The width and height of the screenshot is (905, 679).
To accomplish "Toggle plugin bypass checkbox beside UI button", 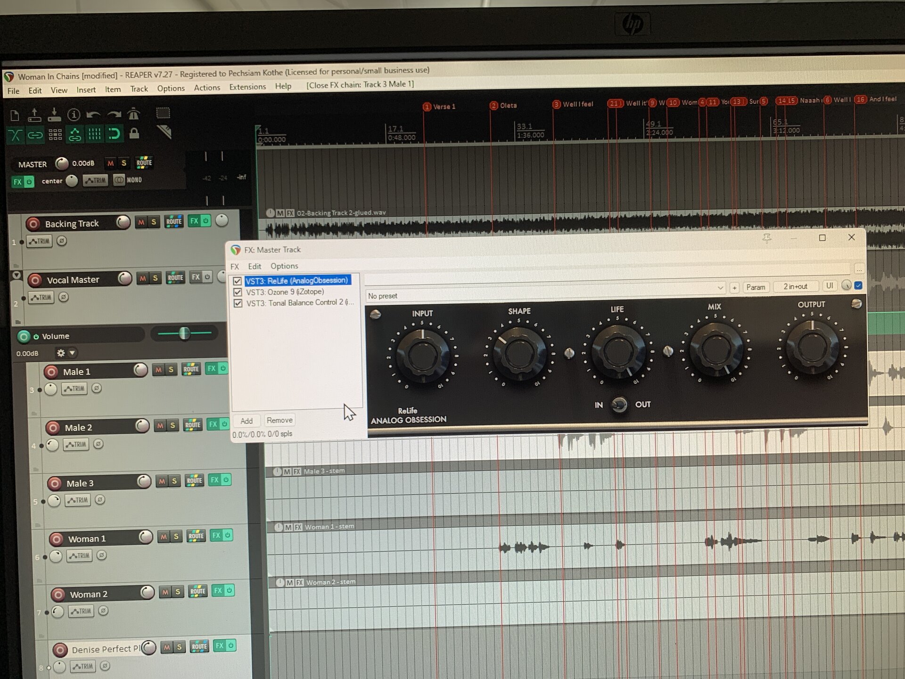I will (858, 285).
